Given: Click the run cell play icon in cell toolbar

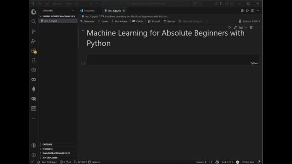Looking at the screenshot, I should pos(230,28).
